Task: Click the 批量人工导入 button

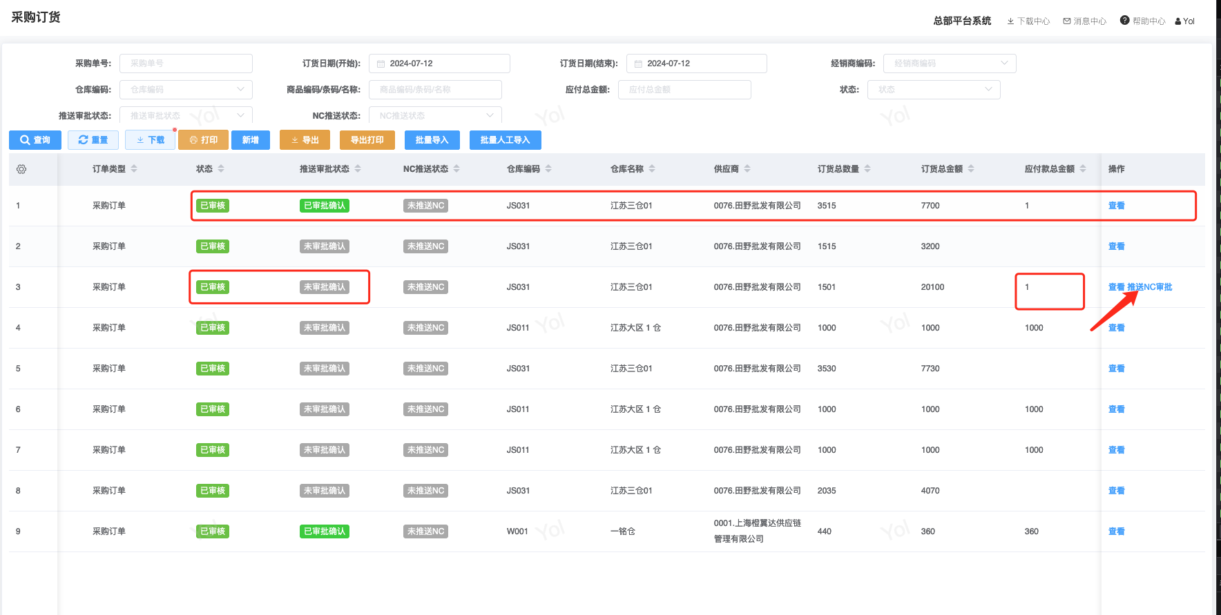Action: tap(505, 140)
